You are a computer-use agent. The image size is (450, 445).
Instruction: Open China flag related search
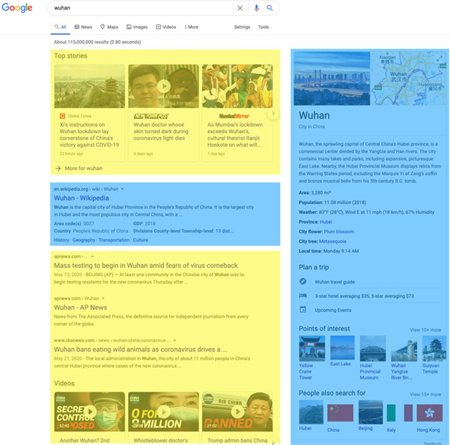pyautogui.click(x=340, y=413)
